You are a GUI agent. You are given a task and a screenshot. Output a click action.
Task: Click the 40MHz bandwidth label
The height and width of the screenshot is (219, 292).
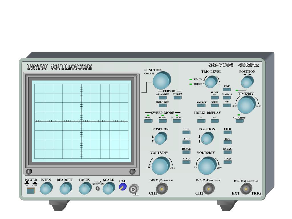click(x=248, y=65)
